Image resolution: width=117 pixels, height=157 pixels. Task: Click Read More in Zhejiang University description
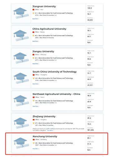(50, 131)
